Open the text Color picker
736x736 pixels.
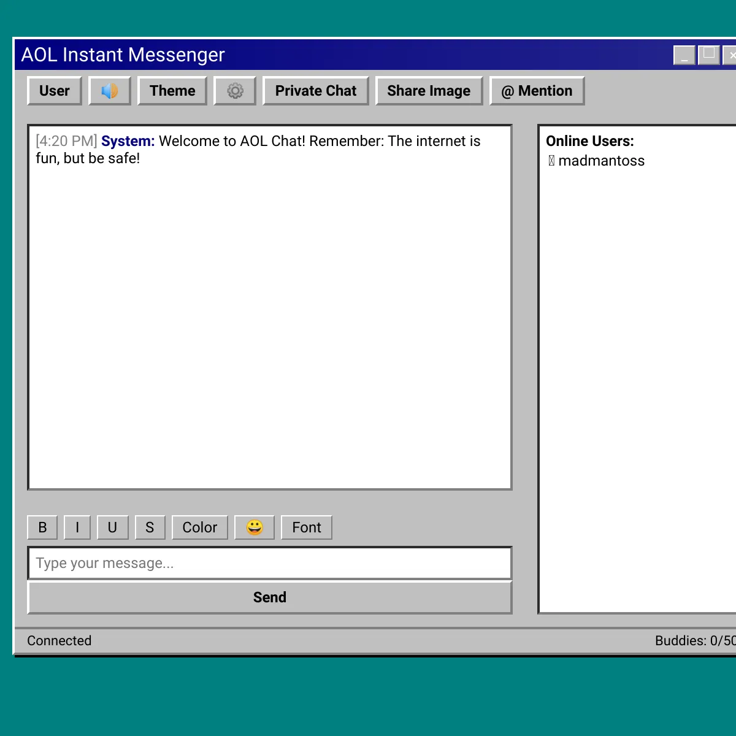[x=200, y=527]
